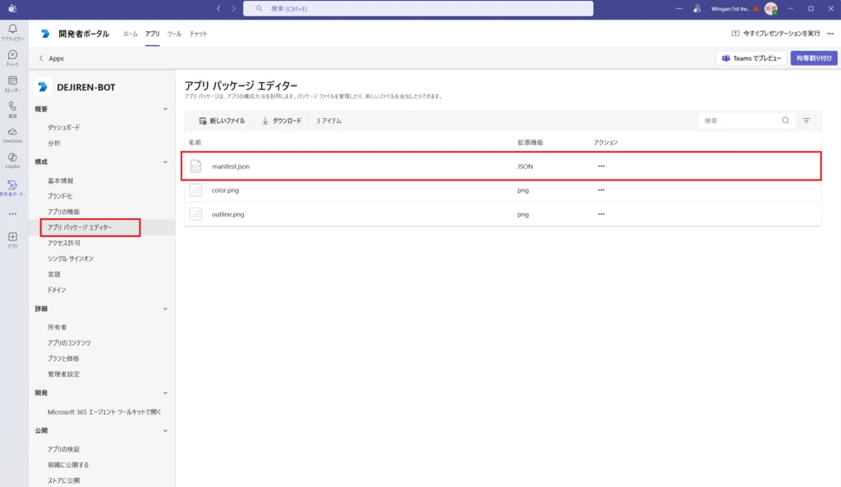The image size is (841, 487).
Task: Click the file list 検索 input field
Action: (739, 121)
